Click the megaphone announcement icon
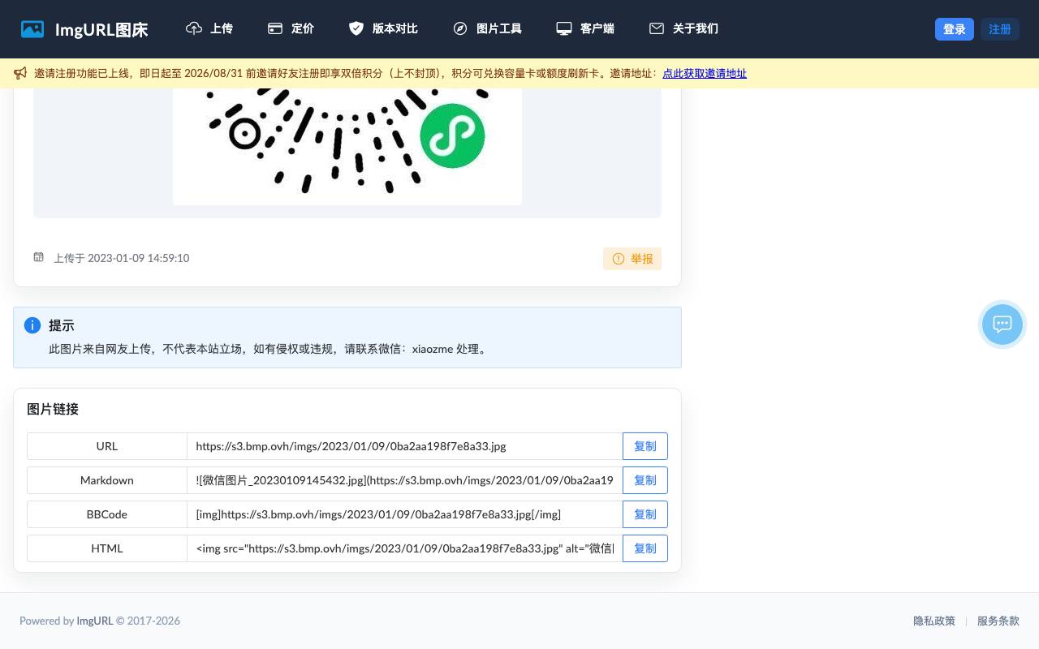The width and height of the screenshot is (1039, 649). (x=20, y=73)
